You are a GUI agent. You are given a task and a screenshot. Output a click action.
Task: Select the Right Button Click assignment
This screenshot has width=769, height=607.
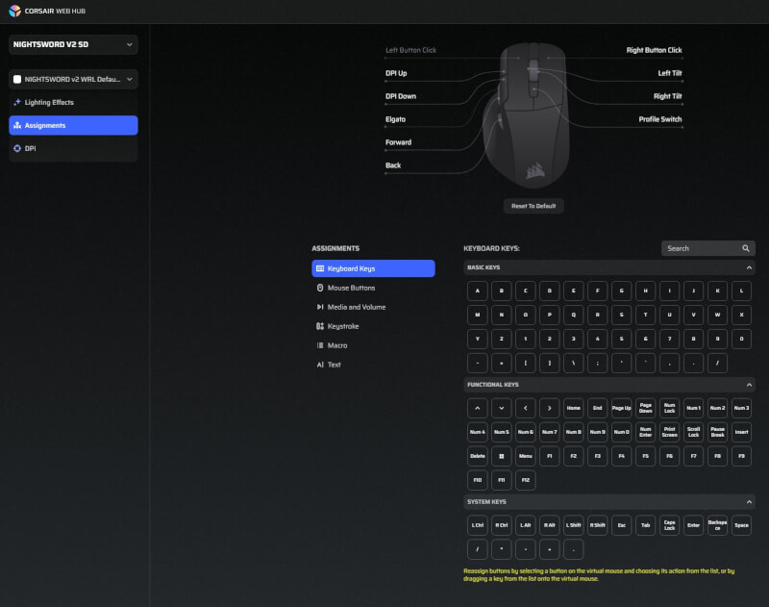[654, 50]
